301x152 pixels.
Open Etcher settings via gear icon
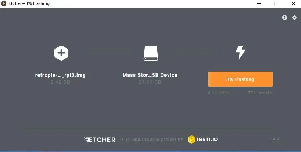coord(295,18)
